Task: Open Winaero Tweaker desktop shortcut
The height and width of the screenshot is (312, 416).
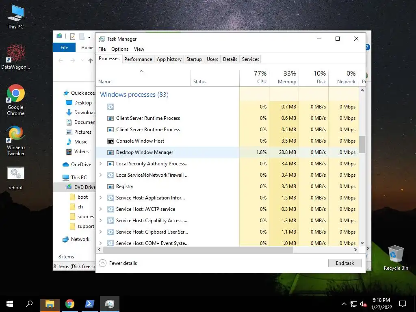Action: [x=16, y=141]
